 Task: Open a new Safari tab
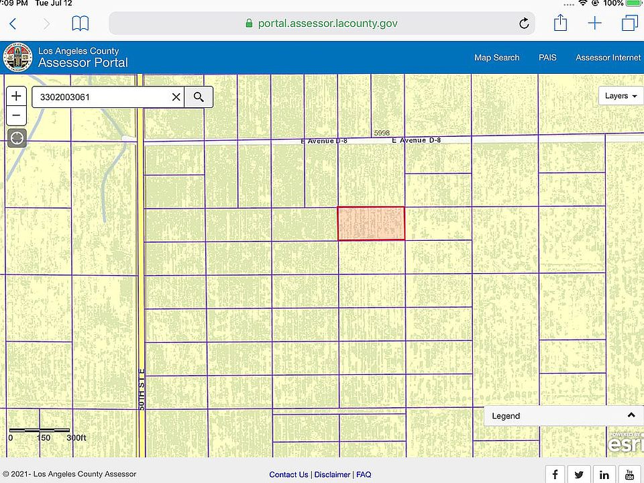[x=595, y=23]
